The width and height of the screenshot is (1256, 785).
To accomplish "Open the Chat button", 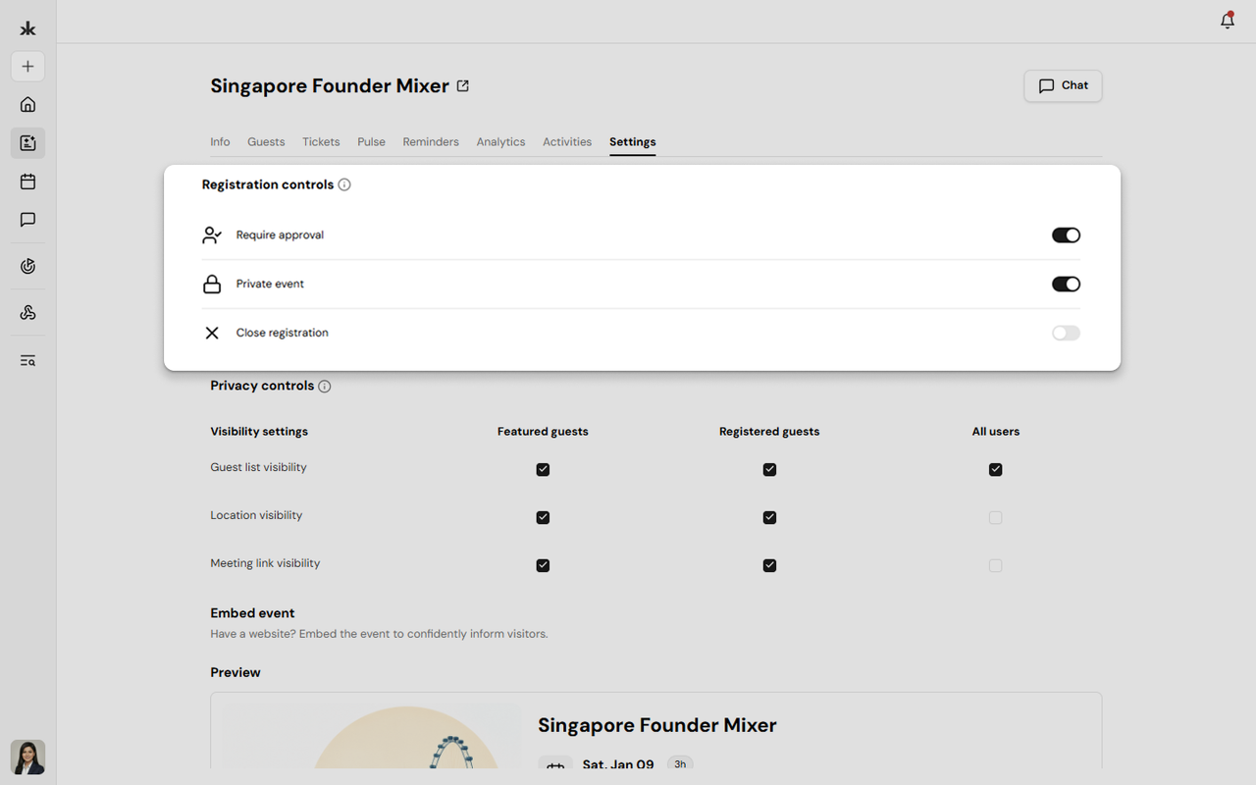I will (x=1063, y=85).
